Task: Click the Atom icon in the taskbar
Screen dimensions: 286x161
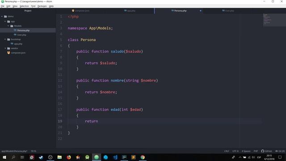Action: tap(97, 157)
